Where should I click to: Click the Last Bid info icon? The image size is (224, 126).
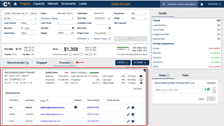(x=73, y=28)
